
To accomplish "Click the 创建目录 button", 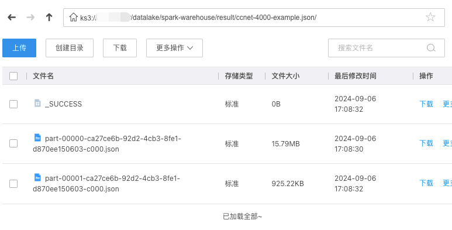I will [70, 48].
